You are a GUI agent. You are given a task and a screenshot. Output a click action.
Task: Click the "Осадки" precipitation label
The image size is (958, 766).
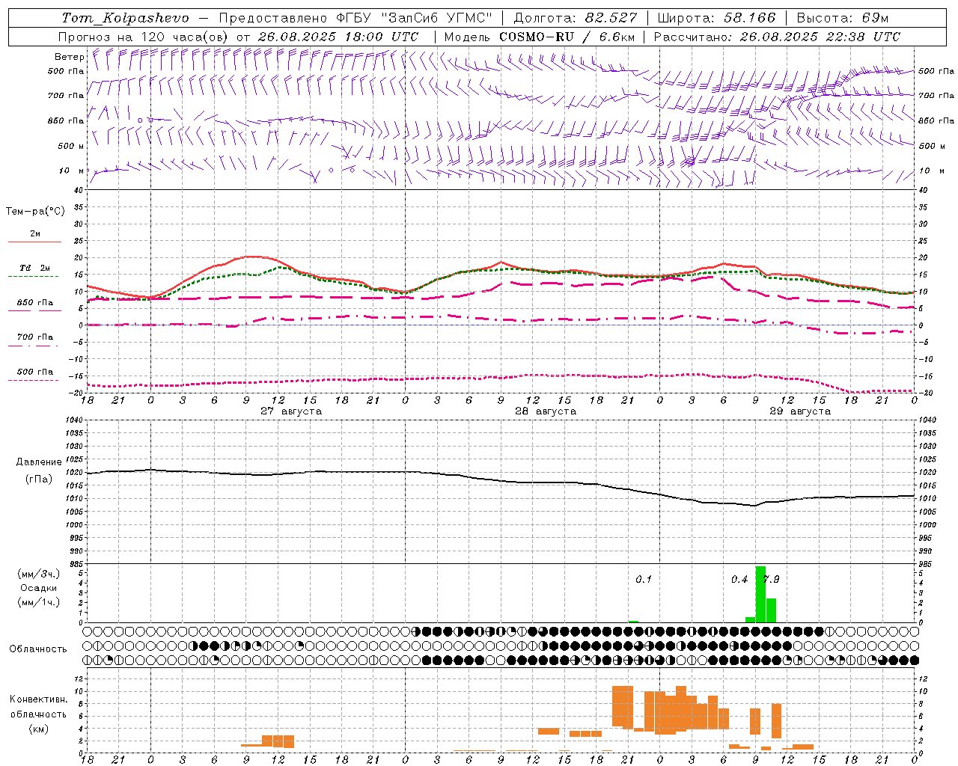(x=38, y=588)
